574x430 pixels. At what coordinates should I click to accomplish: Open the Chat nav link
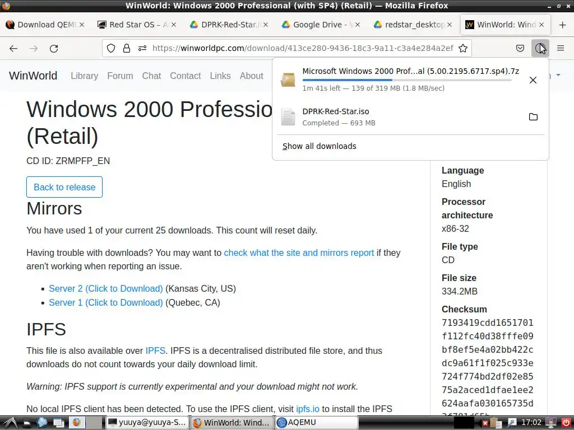click(x=151, y=76)
